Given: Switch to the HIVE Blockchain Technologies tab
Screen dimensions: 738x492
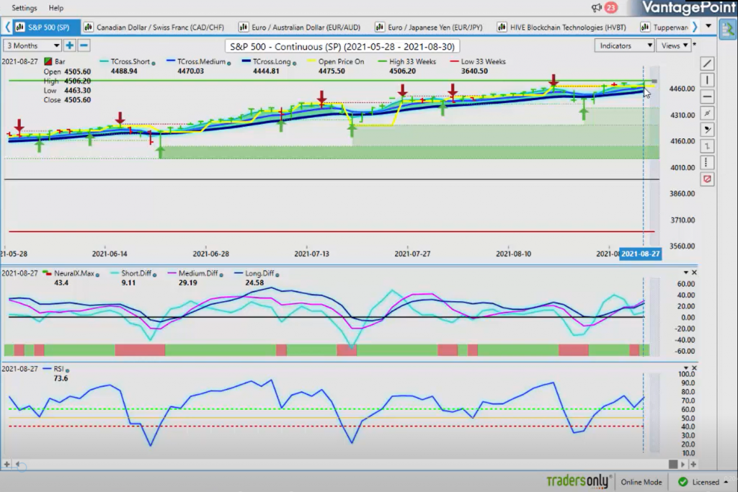Looking at the screenshot, I should [562, 27].
